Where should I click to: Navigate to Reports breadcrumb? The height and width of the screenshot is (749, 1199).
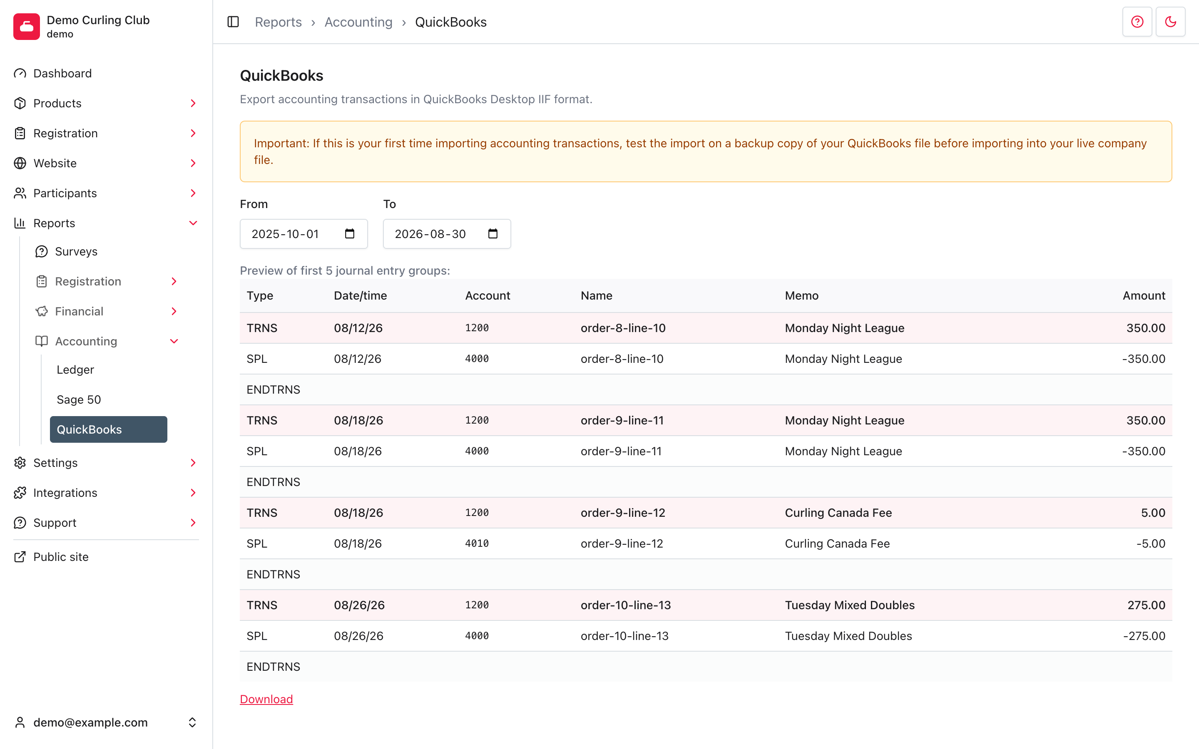(x=278, y=22)
